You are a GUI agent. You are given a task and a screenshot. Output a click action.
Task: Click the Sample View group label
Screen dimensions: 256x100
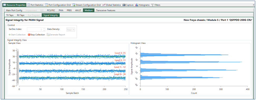[x=15, y=43]
